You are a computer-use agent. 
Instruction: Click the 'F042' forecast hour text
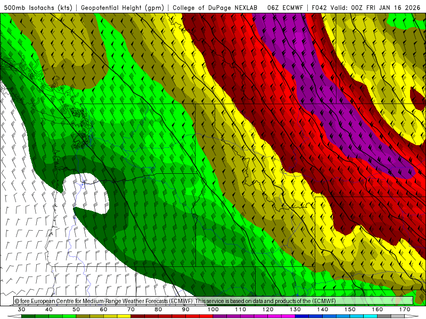(x=320, y=8)
